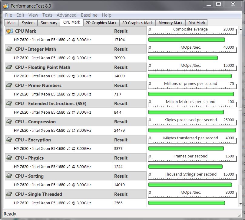Screen dimensions: 245x220
Task: Click the Ready status bar text
Action: click(x=10, y=214)
